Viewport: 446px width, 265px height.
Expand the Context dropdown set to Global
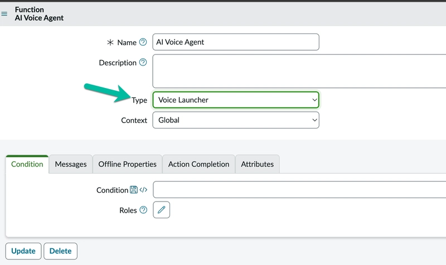point(235,120)
